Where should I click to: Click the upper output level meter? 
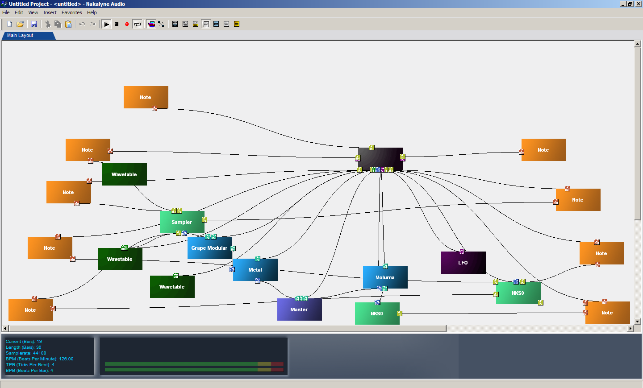pos(194,364)
